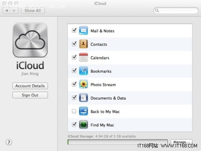Click the Photo Stream sunflower icon

click(83, 85)
